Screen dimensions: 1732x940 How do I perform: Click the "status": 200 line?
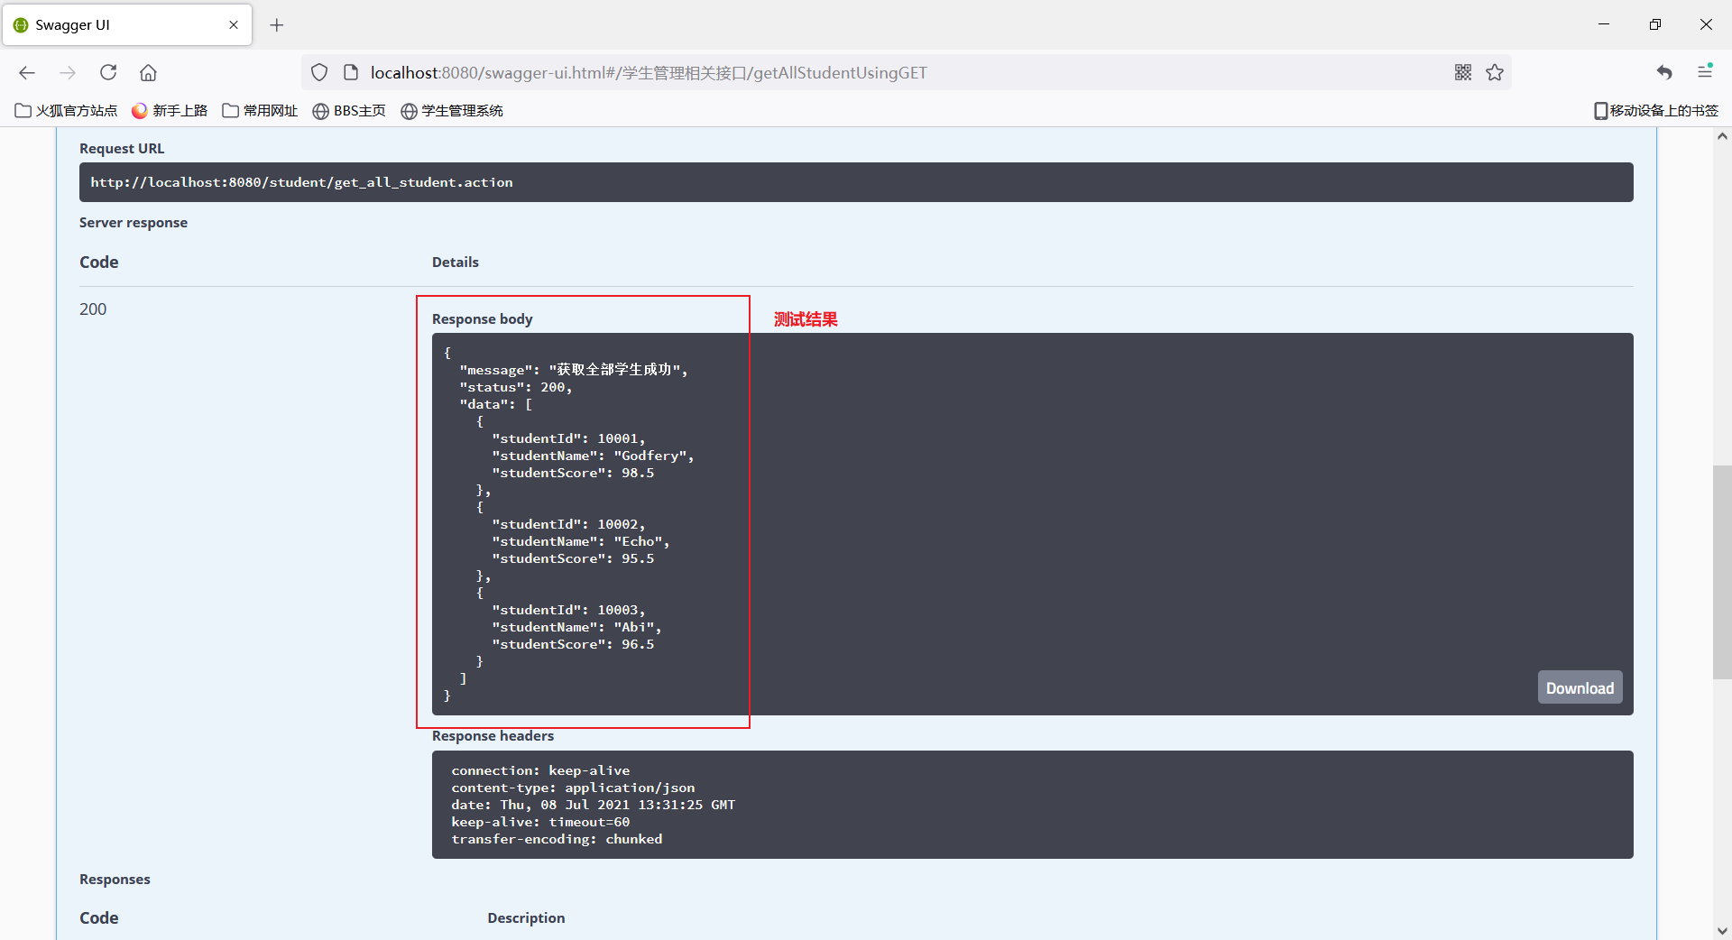516,388
